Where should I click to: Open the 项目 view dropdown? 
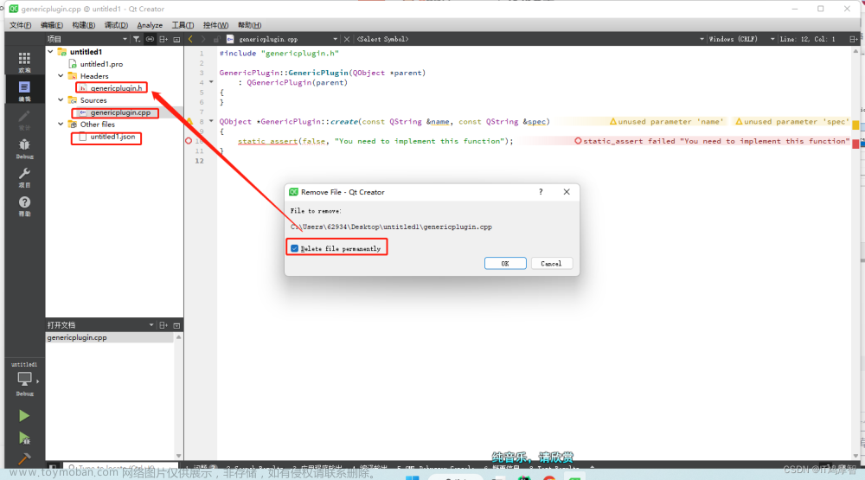[x=125, y=39]
